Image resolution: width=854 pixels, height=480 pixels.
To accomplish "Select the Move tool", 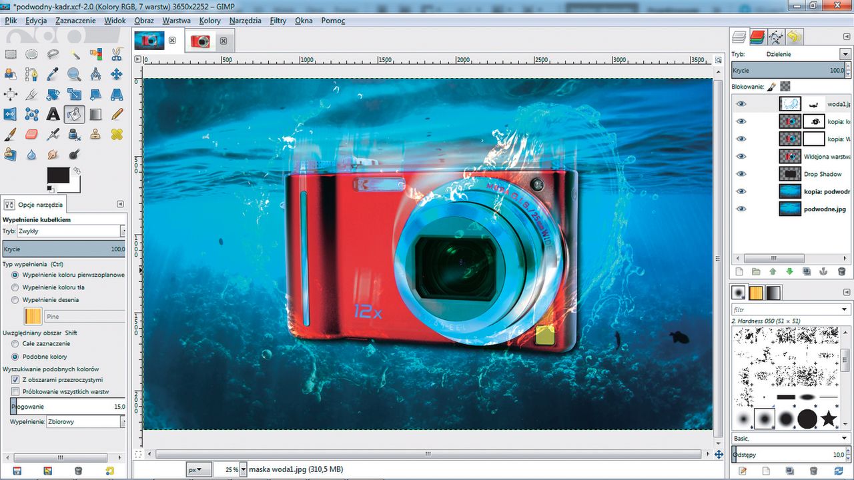I will tap(117, 74).
